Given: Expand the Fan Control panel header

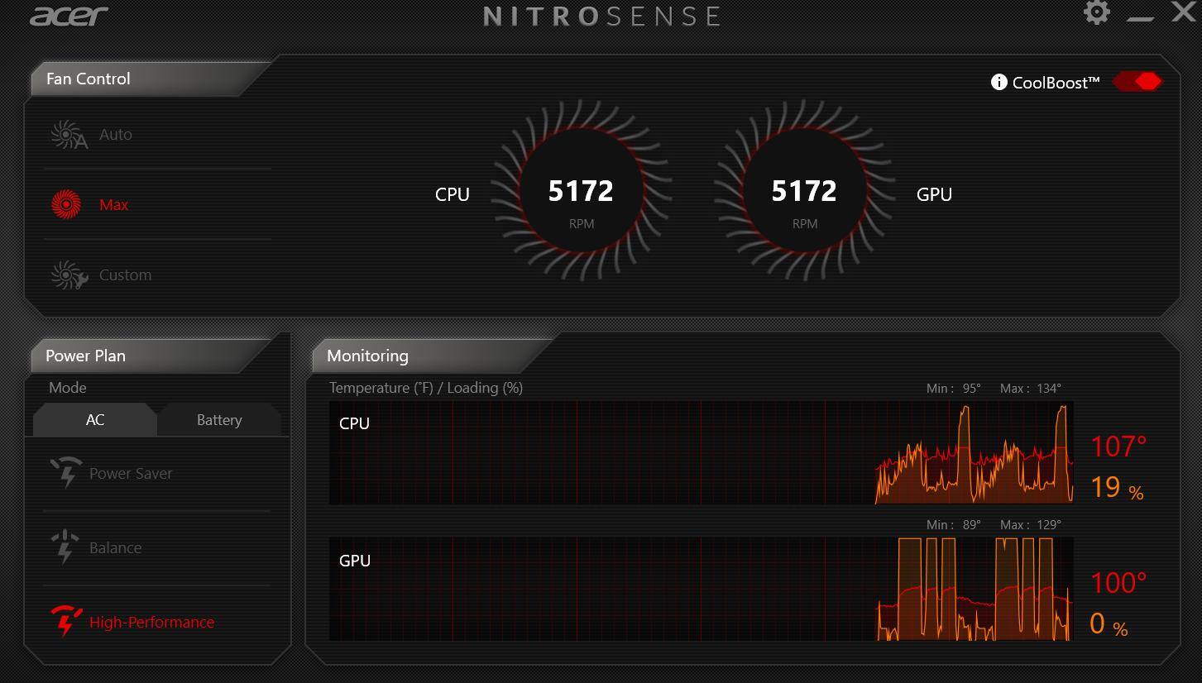Looking at the screenshot, I should [89, 79].
